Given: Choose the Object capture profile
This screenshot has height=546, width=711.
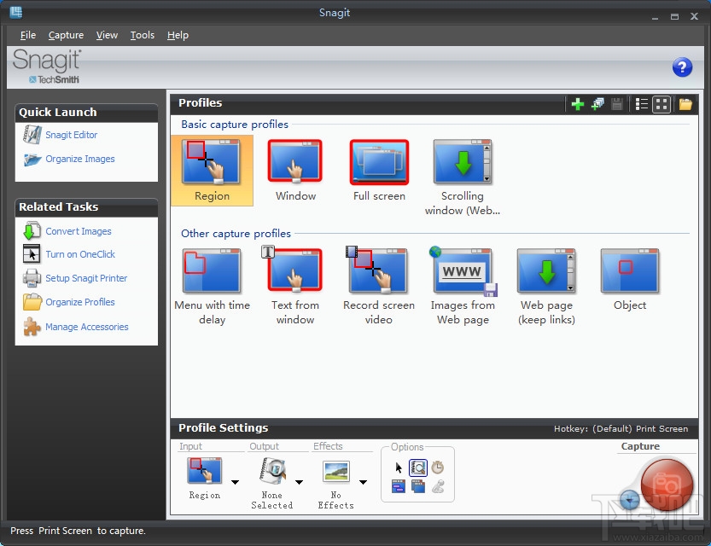Looking at the screenshot, I should (630, 280).
